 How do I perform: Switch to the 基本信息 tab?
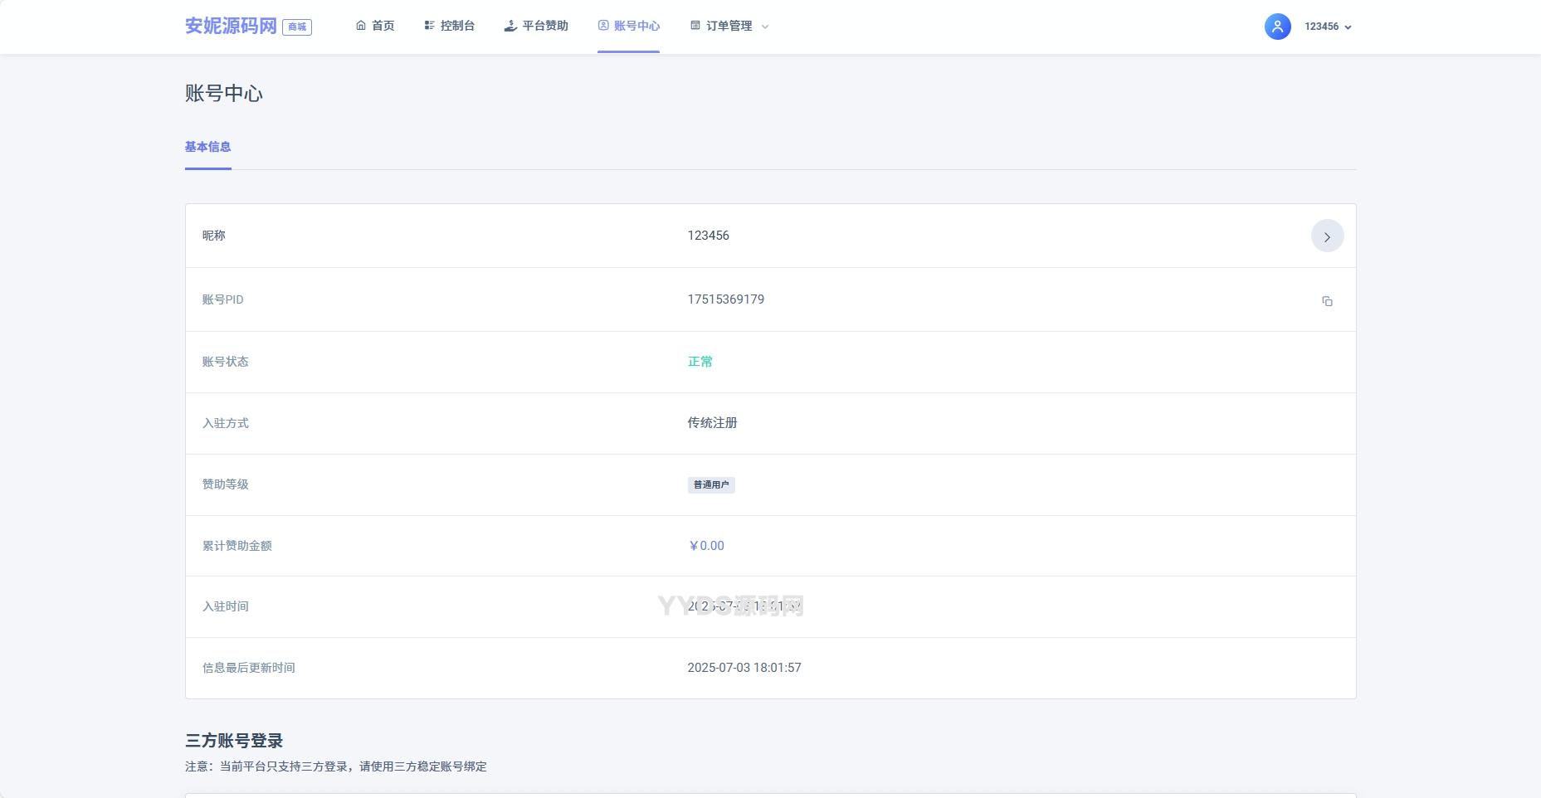pyautogui.click(x=207, y=147)
